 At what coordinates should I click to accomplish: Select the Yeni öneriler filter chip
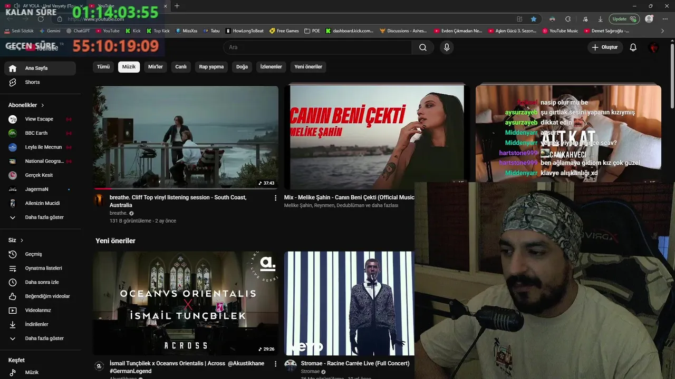(308, 67)
